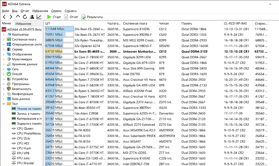Image resolution: width=279 pixels, height=166 pixels.
Task: Go up one level with Up arrow
Action: 18,17
